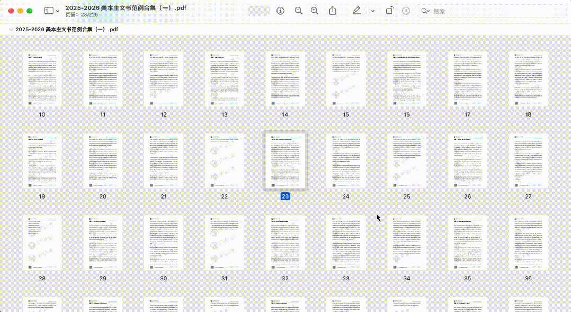This screenshot has width=571, height=312.
Task: Show the document info inspector
Action: tap(280, 11)
